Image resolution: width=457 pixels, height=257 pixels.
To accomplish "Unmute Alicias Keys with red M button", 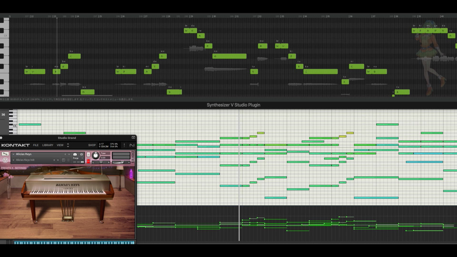I will [x=89, y=161].
